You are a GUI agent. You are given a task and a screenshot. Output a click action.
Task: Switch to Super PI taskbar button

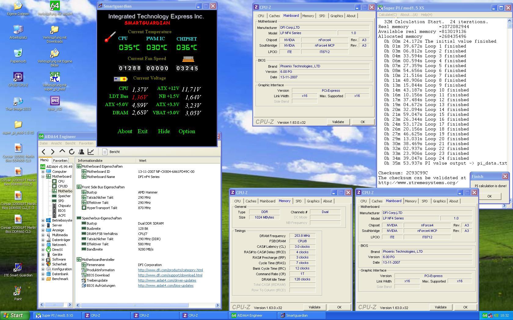tap(57, 315)
